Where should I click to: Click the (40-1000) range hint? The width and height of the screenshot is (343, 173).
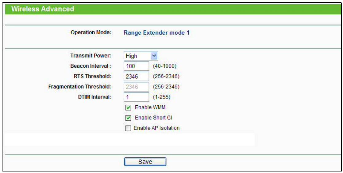(x=164, y=66)
